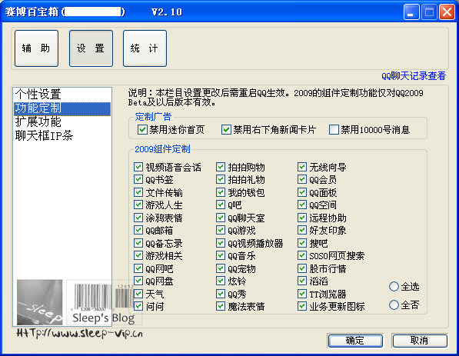Toggle Q吧 checkbox

[x=221, y=205]
